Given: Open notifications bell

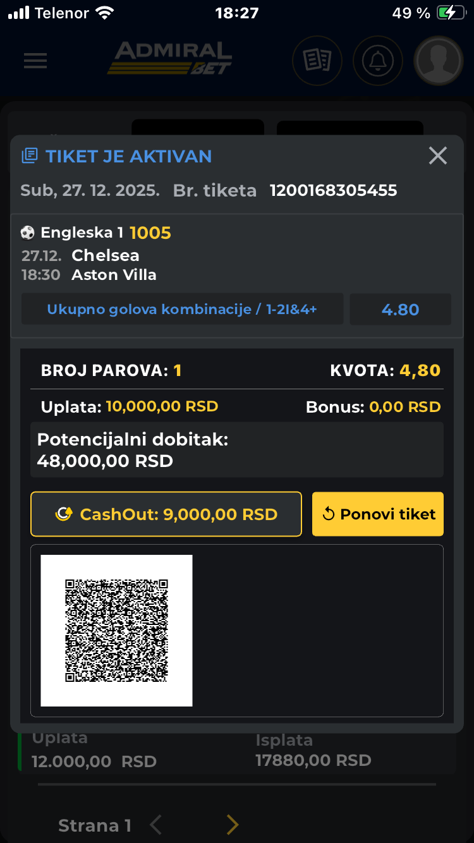Looking at the screenshot, I should click(x=377, y=61).
